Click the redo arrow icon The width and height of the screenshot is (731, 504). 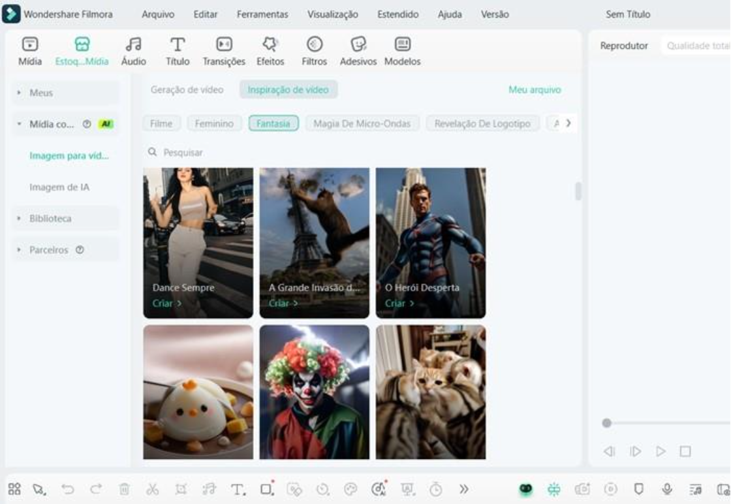(x=96, y=489)
